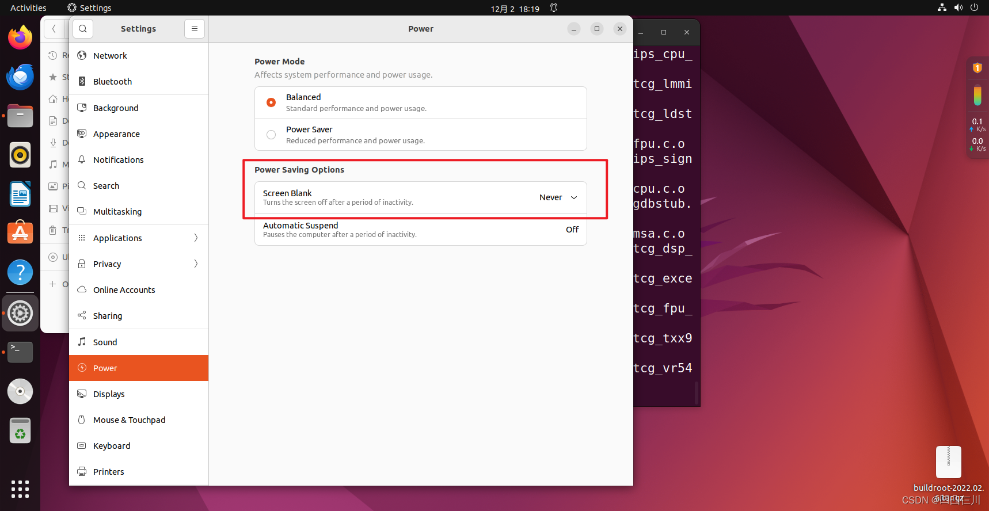The height and width of the screenshot is (511, 989).
Task: Click the Keyboard icon in sidebar
Action: pos(82,445)
